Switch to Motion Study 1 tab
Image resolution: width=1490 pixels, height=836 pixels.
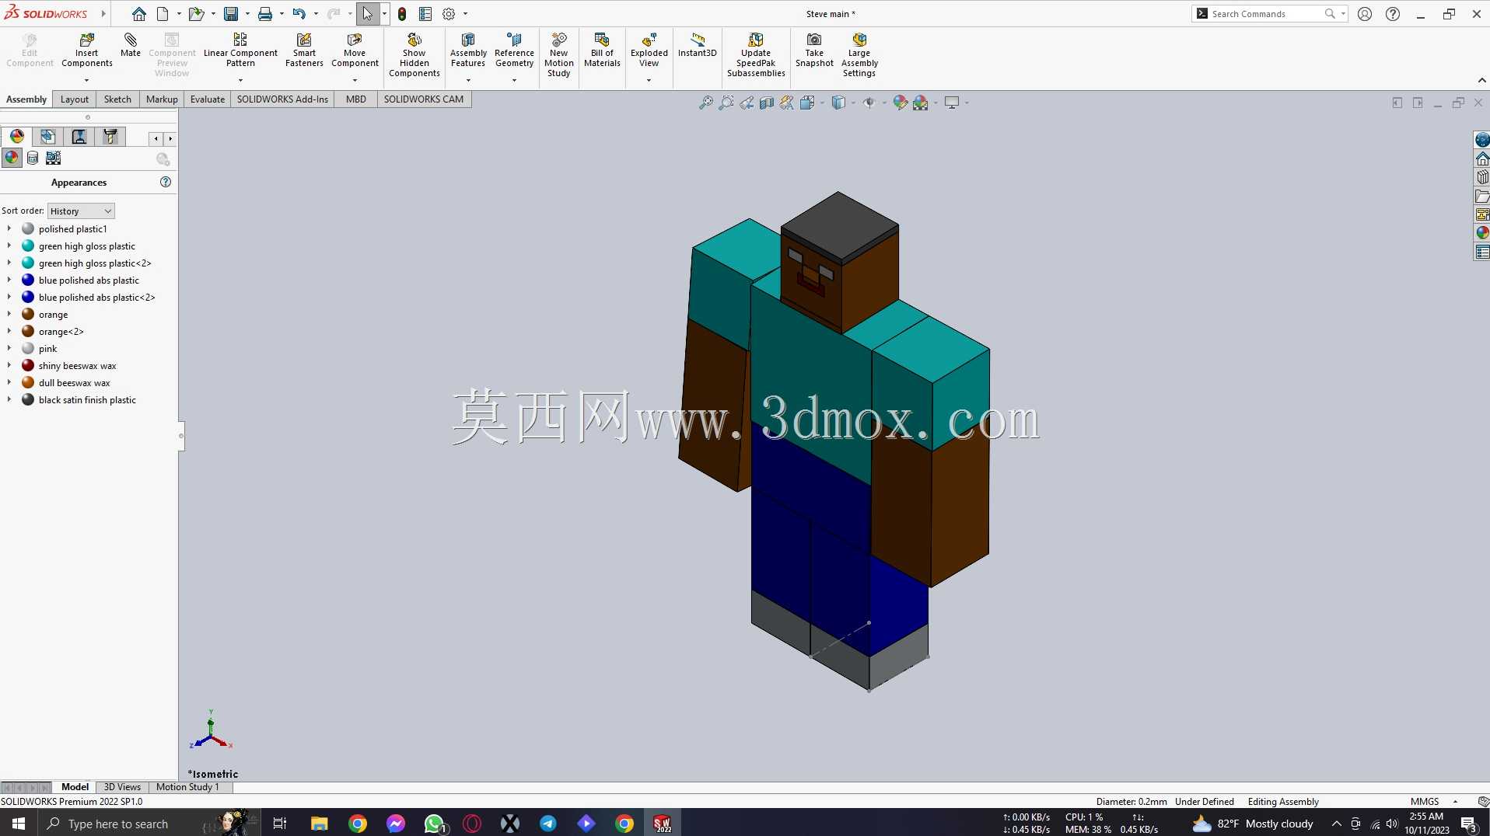(187, 787)
